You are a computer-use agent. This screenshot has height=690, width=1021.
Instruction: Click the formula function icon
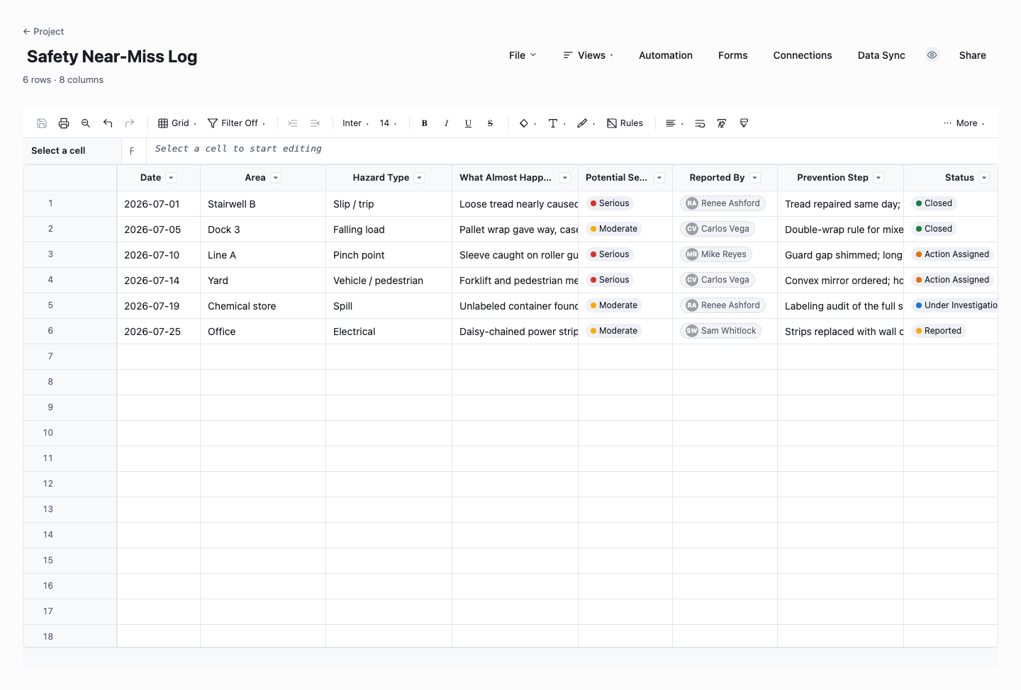point(132,151)
